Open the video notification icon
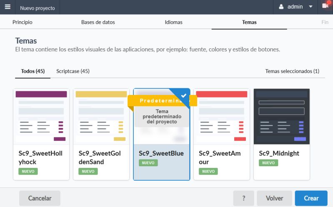Screen dimensions: 333x207 tap(325, 6)
